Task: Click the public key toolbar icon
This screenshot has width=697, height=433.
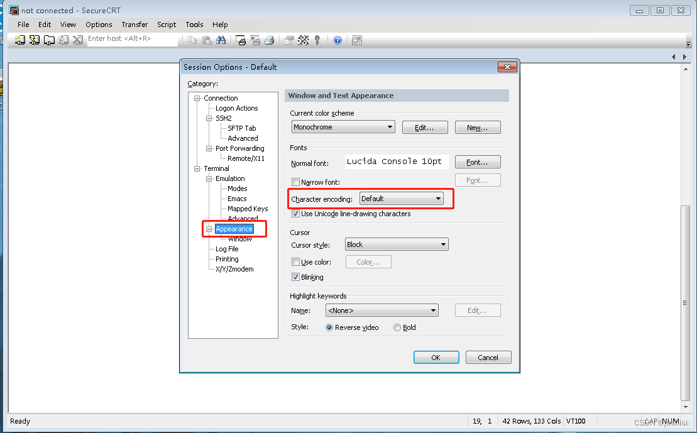Action: [317, 40]
